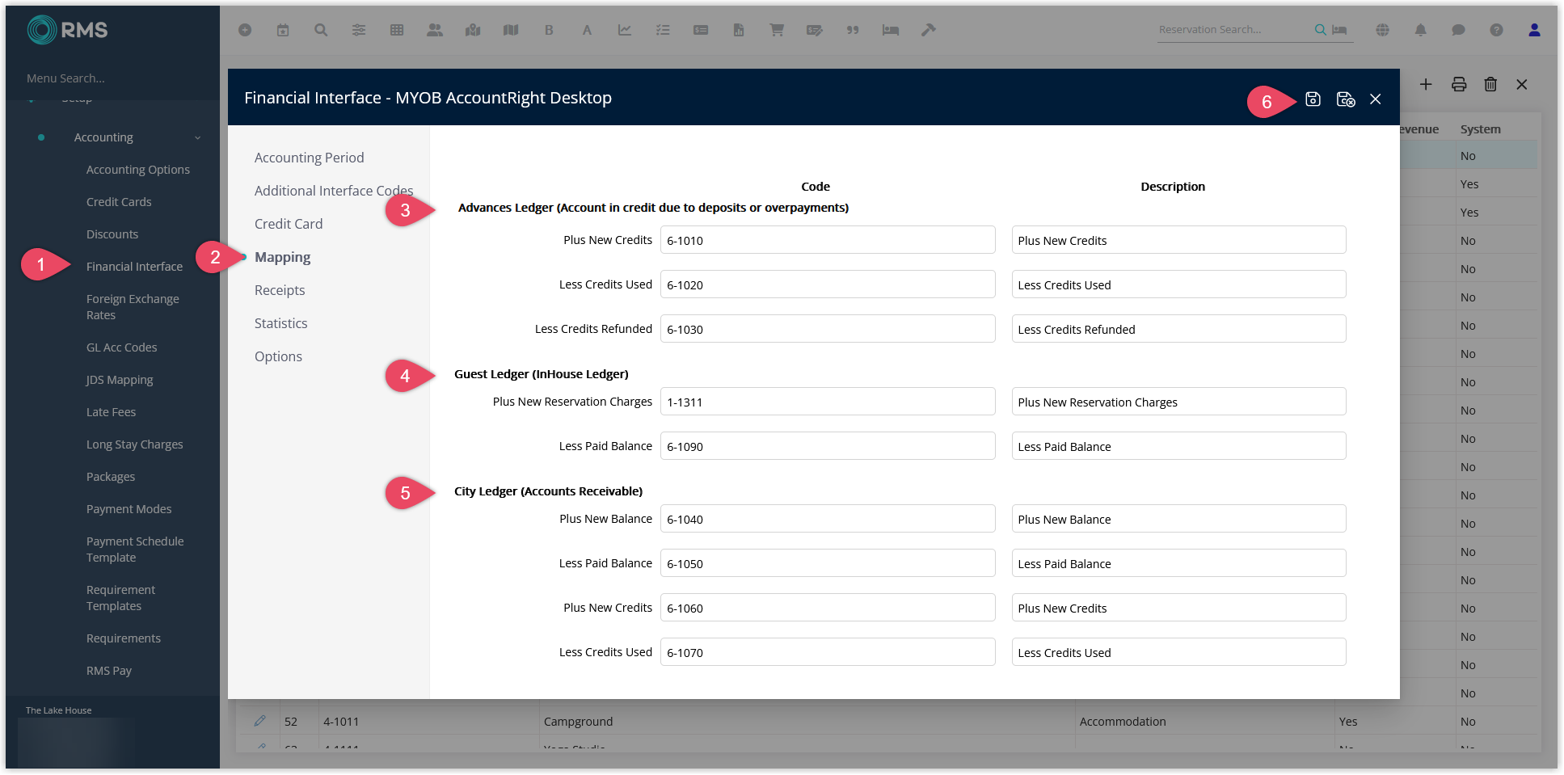Viewport: 1564px width, 775px height.
Task: Click the print icon above the table
Action: pyautogui.click(x=1459, y=84)
